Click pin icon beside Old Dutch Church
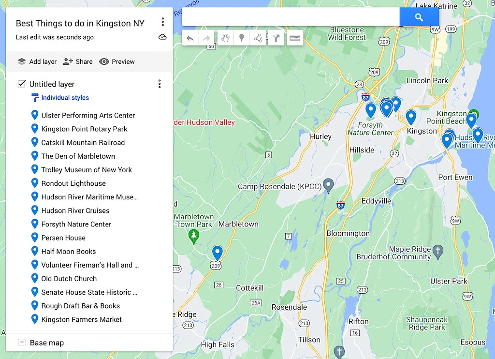Image resolution: width=495 pixels, height=359 pixels. tap(35, 278)
